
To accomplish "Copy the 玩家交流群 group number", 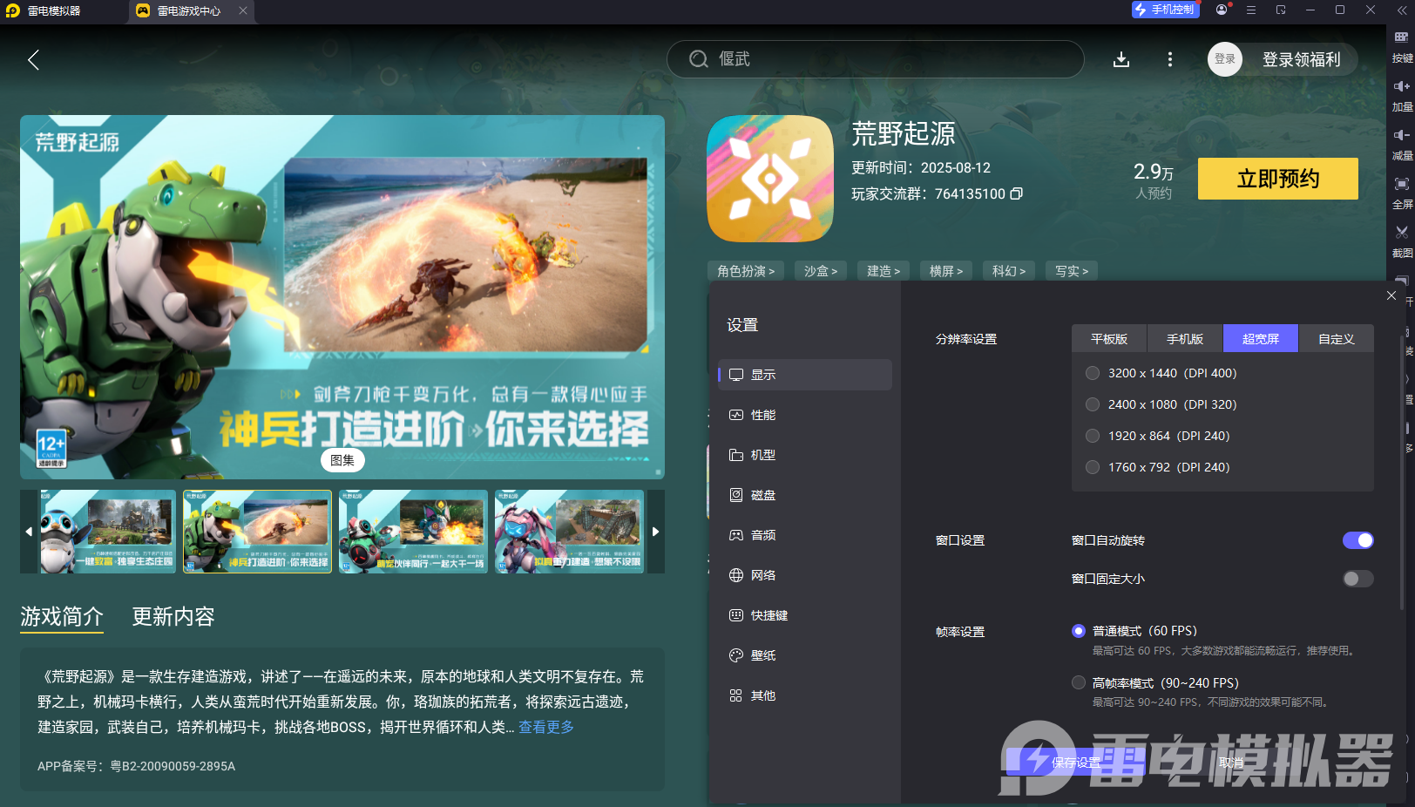I will tap(1017, 193).
